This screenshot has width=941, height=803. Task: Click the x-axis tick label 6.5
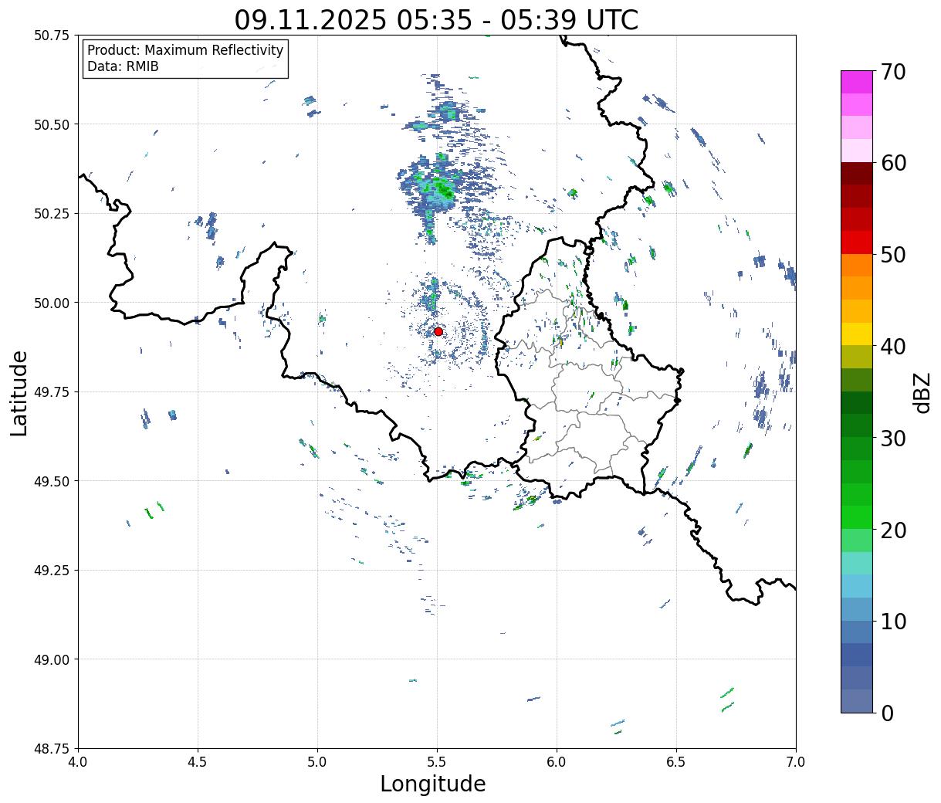pyautogui.click(x=676, y=762)
